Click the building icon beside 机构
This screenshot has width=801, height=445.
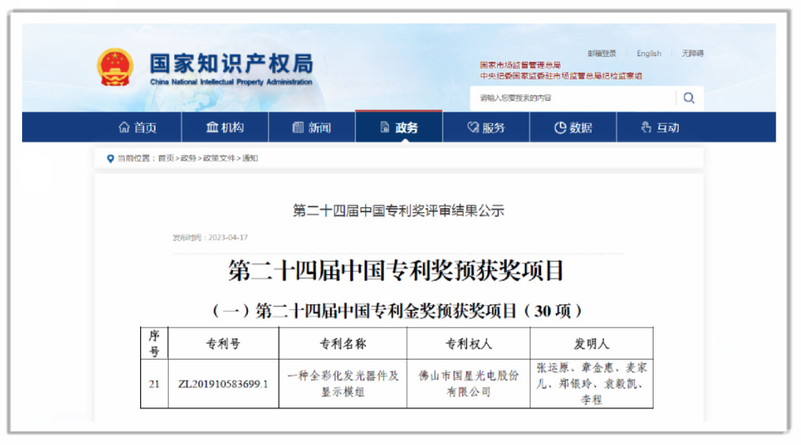coord(212,128)
